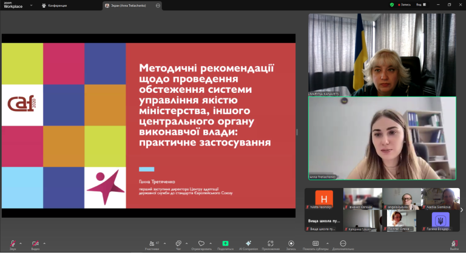Toggle captions with Показать субтитры CC icon

click(316, 243)
